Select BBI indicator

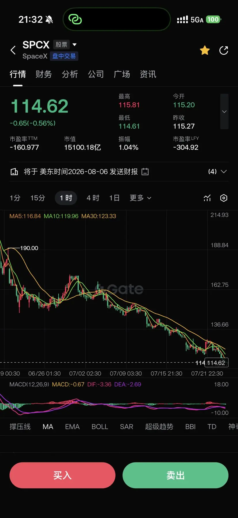pos(190,427)
